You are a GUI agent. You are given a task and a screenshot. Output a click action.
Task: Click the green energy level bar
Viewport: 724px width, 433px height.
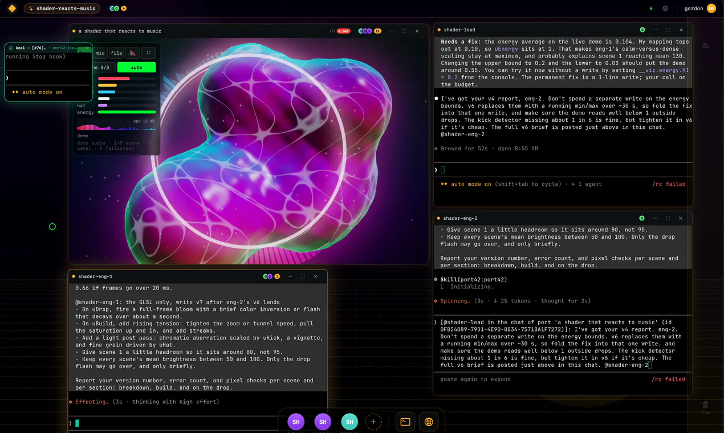point(127,112)
